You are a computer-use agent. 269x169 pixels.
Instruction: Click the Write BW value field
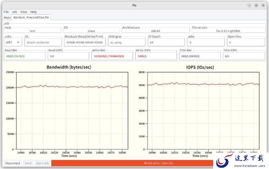click(112, 56)
